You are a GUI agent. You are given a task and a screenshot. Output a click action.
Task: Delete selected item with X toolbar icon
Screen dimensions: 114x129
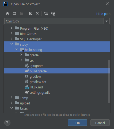37,13
